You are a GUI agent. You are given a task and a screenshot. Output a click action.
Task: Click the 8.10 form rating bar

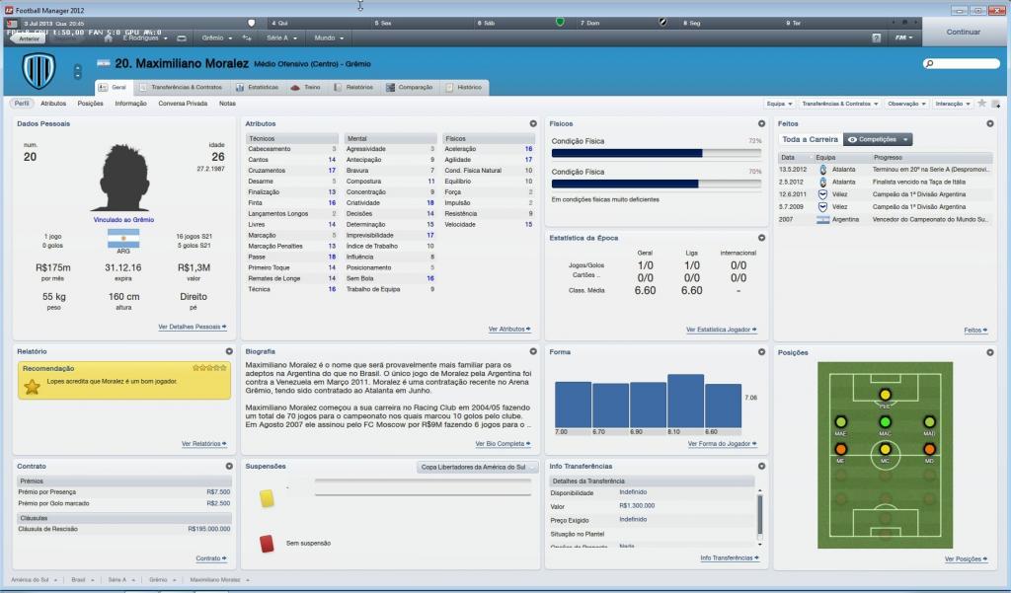(685, 401)
